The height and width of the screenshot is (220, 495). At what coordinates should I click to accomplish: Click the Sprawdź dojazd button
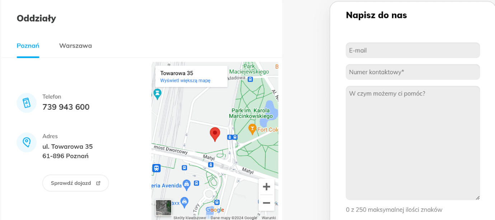tap(75, 183)
